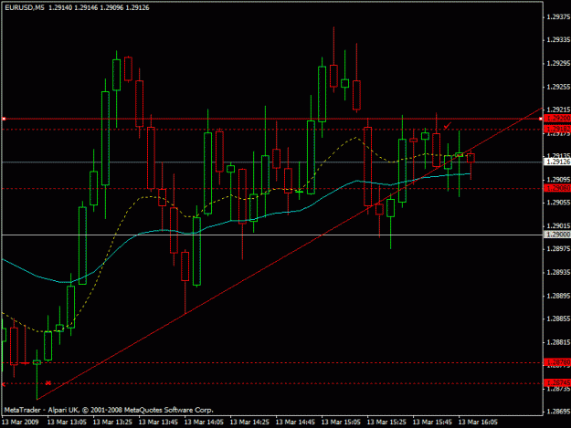
Task: Click price scale label 1.28975
Action: [x=558, y=249]
